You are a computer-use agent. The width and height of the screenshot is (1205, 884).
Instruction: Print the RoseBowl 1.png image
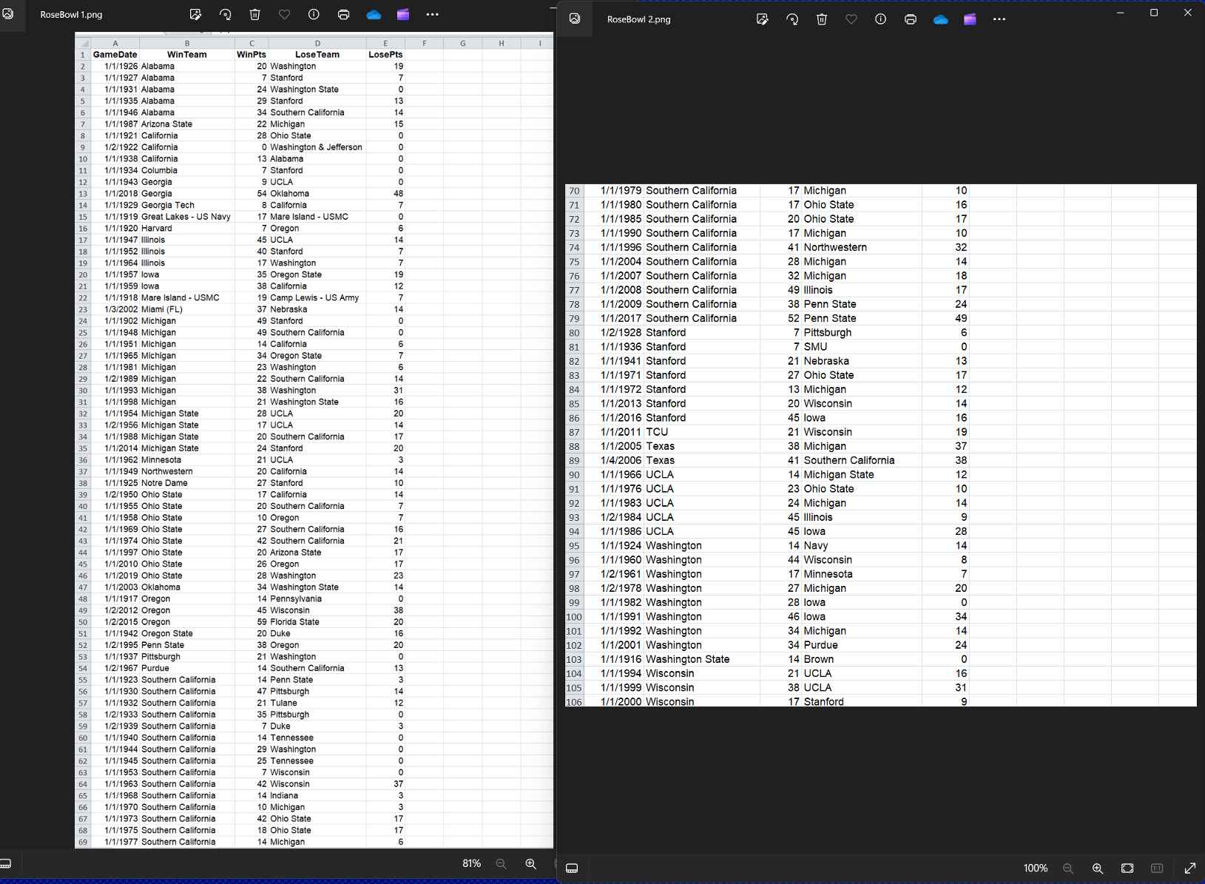(x=343, y=15)
